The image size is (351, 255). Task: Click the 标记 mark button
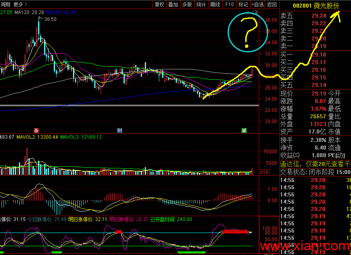pos(243,4)
